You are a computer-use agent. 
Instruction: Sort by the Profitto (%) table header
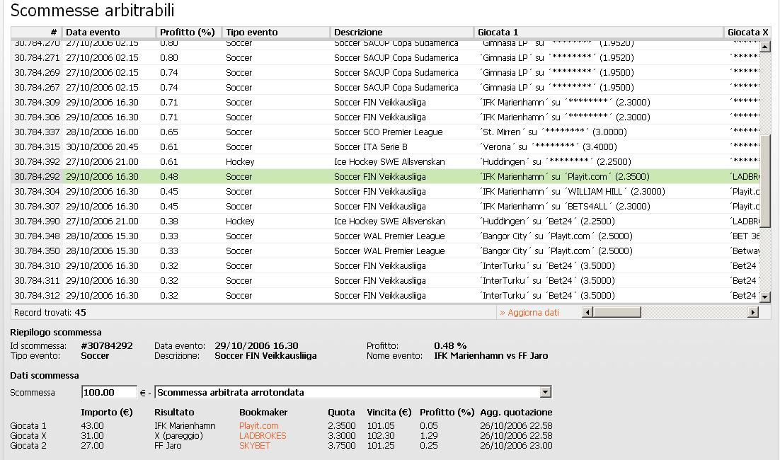(x=188, y=33)
